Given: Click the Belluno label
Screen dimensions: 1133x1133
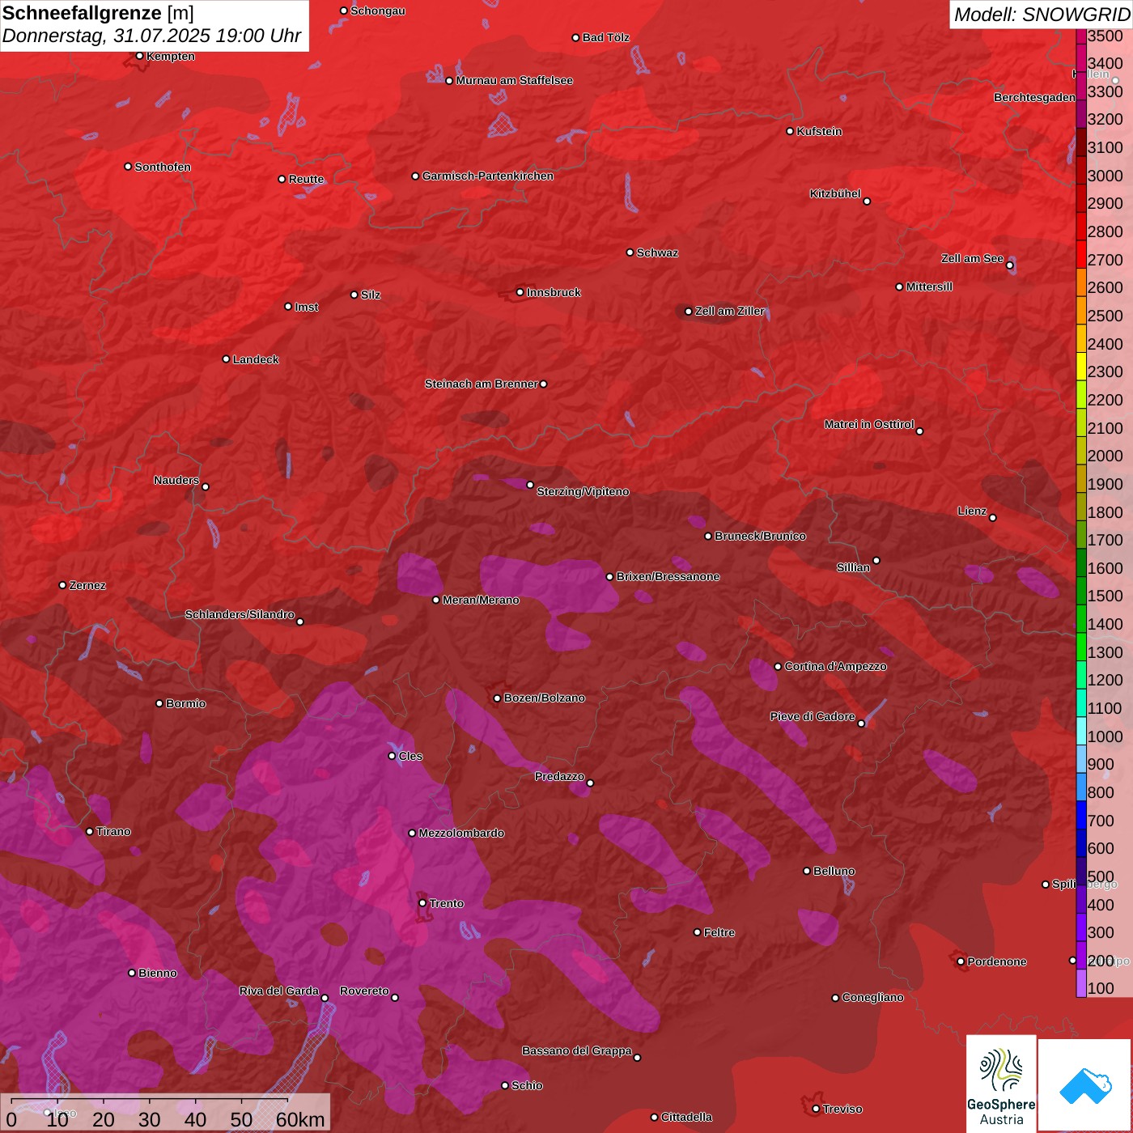Looking at the screenshot, I should 834,871.
